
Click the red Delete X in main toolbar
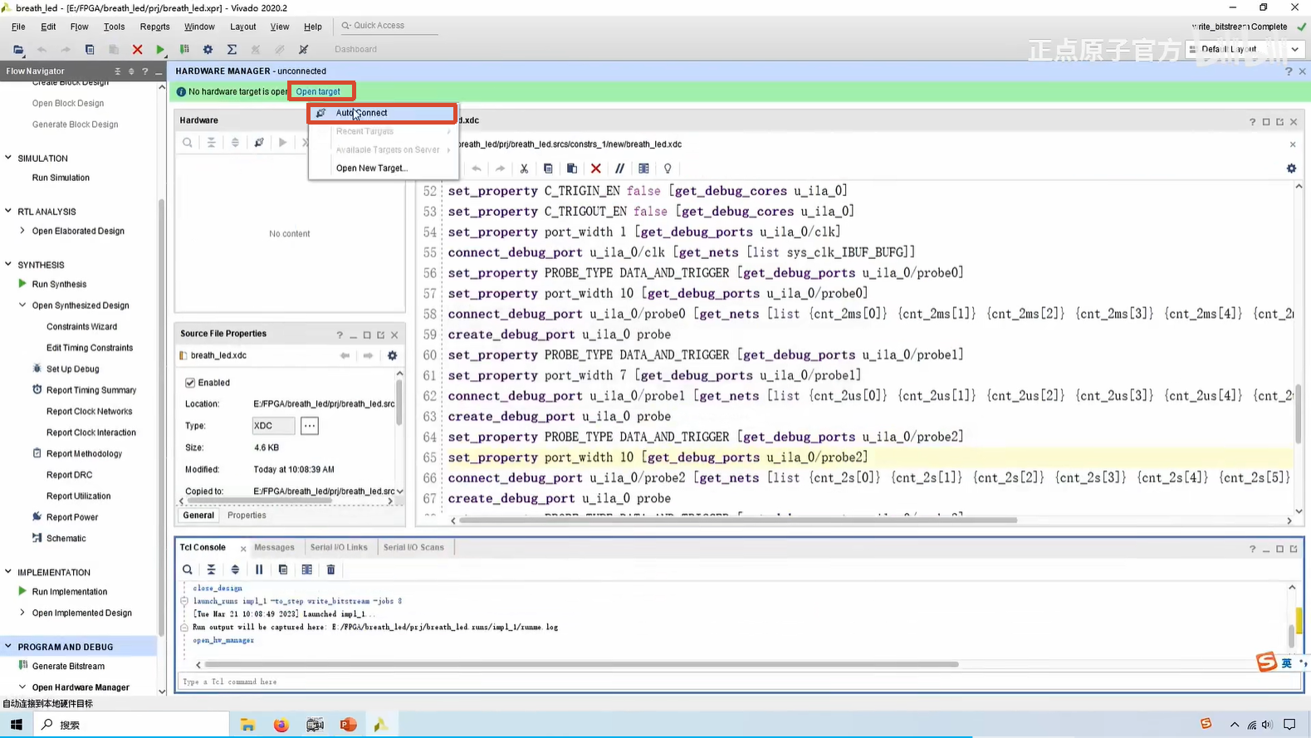138,49
